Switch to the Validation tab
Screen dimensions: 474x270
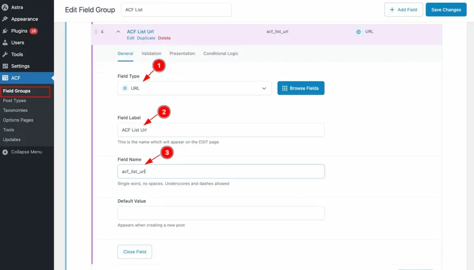pos(151,54)
